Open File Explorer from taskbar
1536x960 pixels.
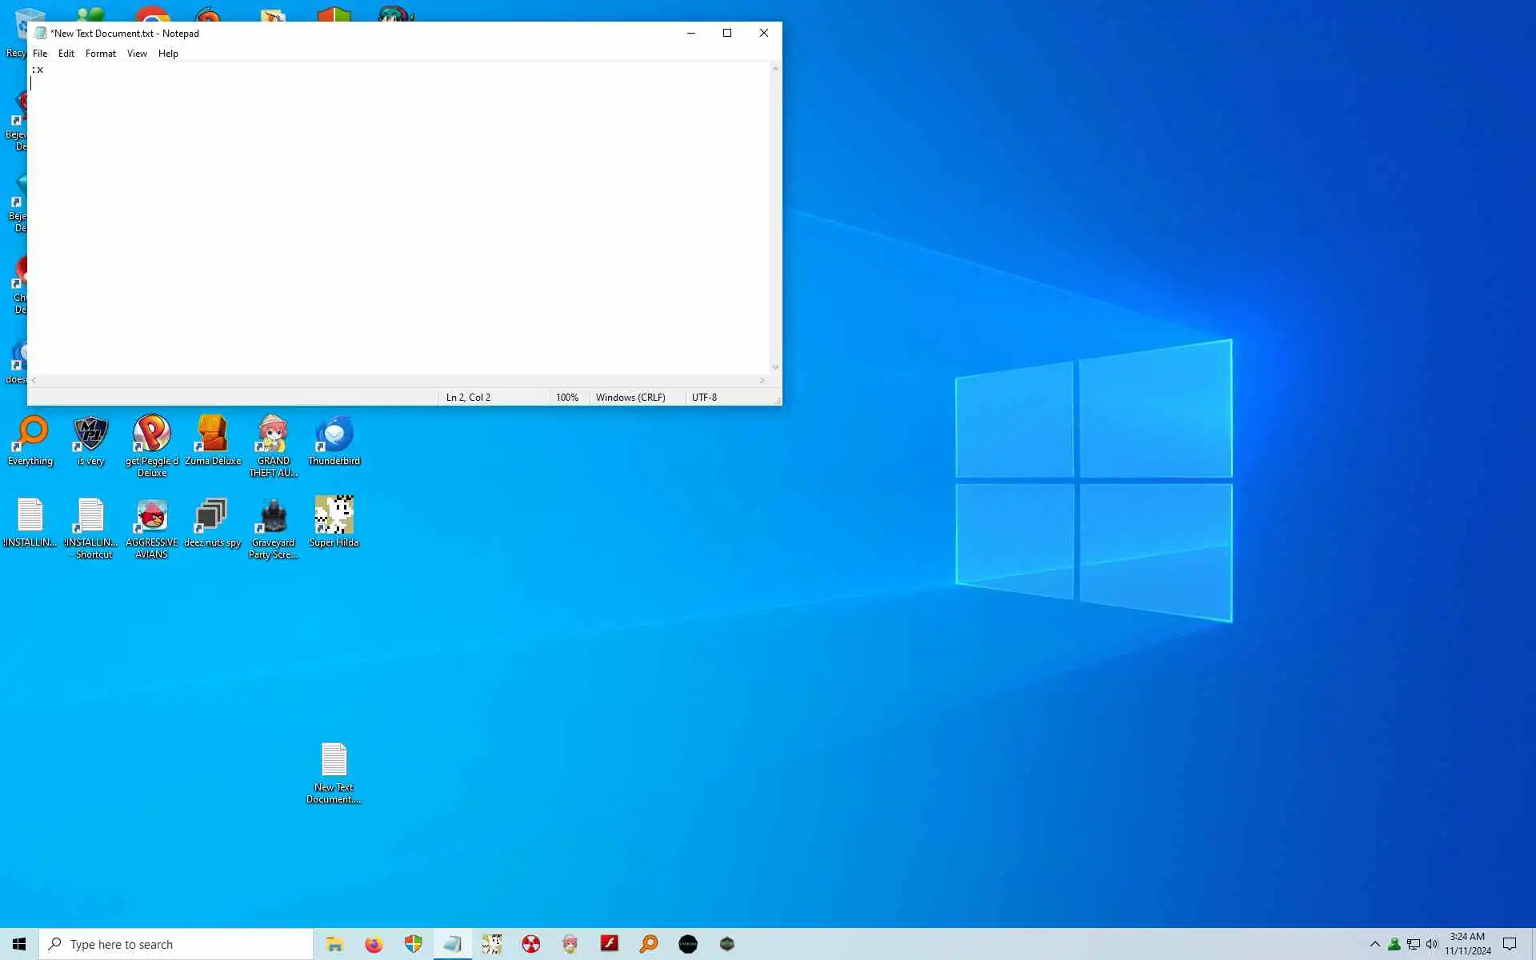click(334, 944)
